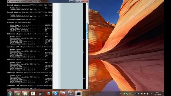171x96 pixels.
Task: Click the Command Prompt title bar icon
Action: click(8, 1)
